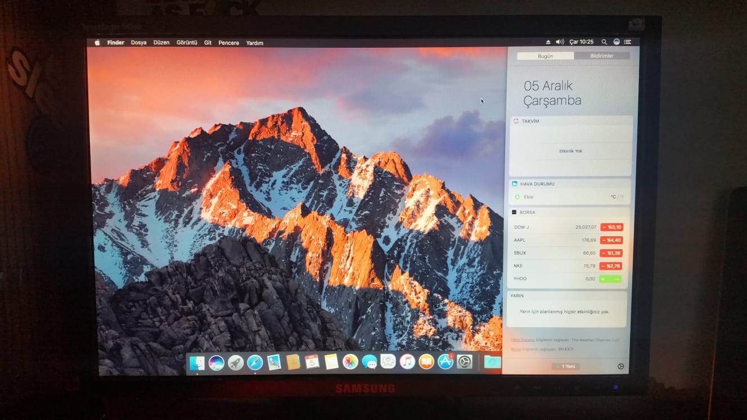The image size is (747, 420).
Task: Click the Siri icon in menu bar
Action: 616,42
